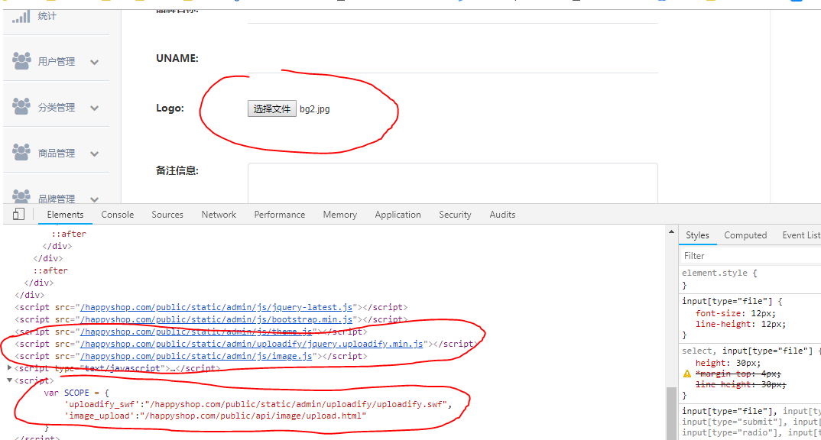821x440 pixels.
Task: Click the 备注信息 remarks textarea
Action: pos(453,183)
